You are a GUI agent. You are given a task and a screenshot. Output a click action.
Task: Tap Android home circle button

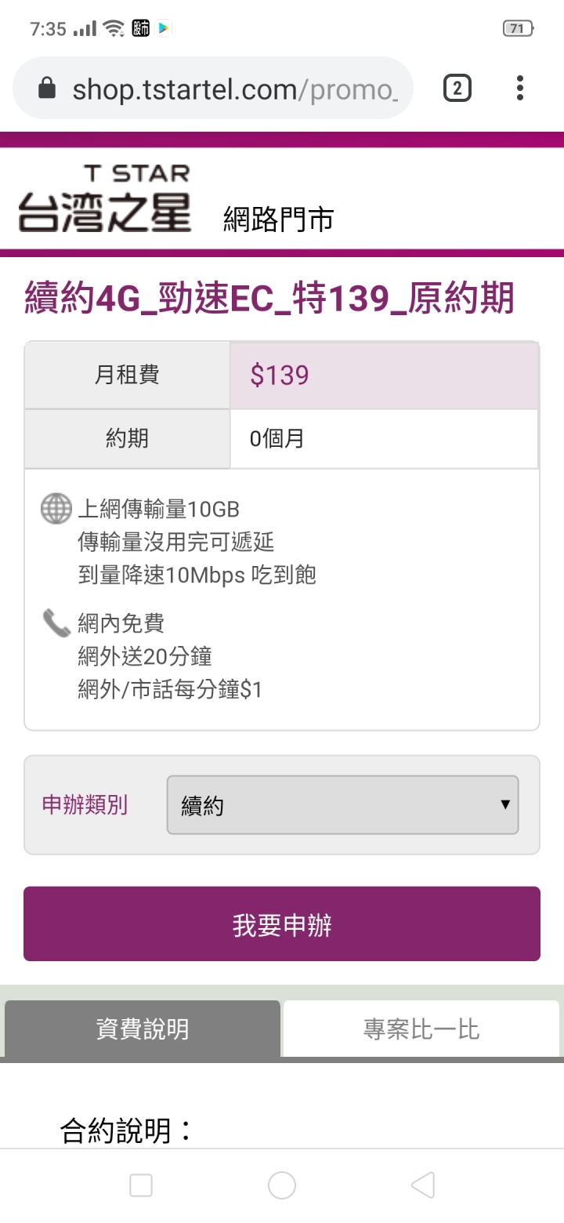[282, 1185]
